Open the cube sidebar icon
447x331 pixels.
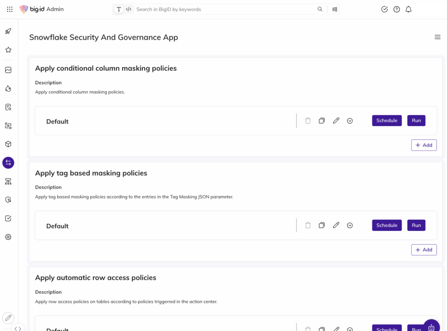[x=8, y=144]
